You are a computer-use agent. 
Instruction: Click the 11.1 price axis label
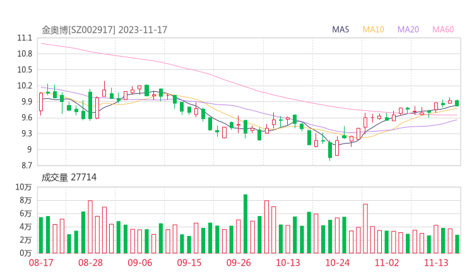coord(25,38)
